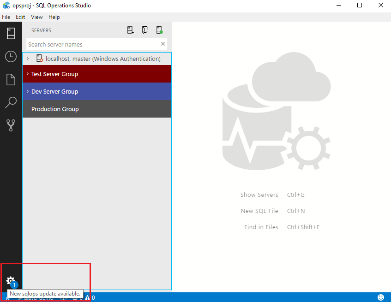This screenshot has width=391, height=302.
Task: Open the Search magnifier in sidebar
Action: [11, 102]
